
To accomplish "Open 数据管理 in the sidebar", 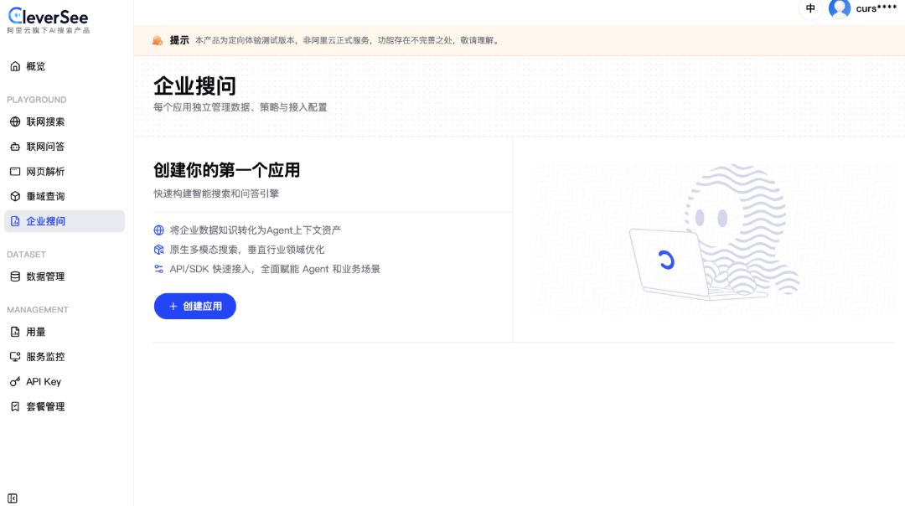I will pos(64,276).
